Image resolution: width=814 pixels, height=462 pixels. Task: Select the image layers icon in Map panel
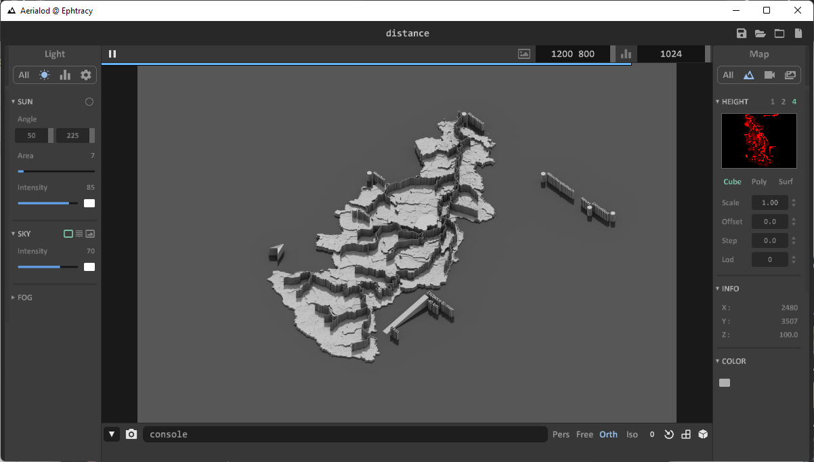coord(790,75)
